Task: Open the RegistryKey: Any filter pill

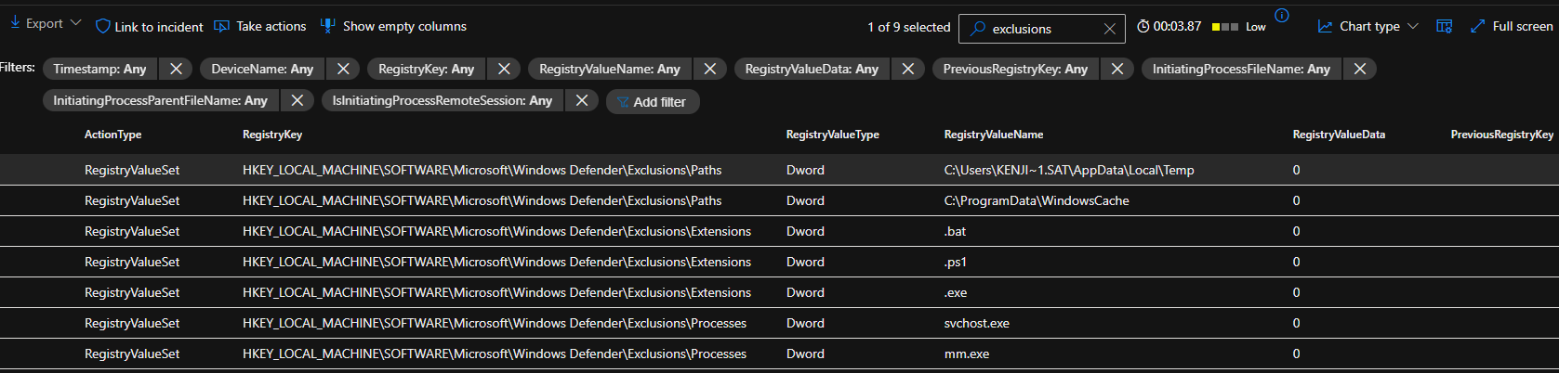Action: point(426,69)
